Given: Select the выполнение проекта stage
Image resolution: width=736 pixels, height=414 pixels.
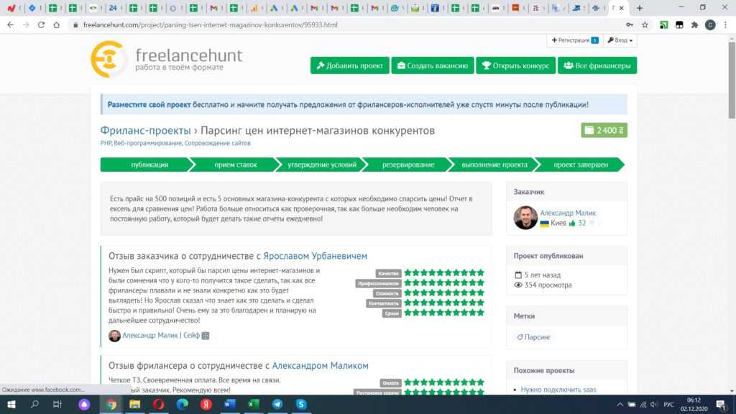Looking at the screenshot, I should click(494, 165).
